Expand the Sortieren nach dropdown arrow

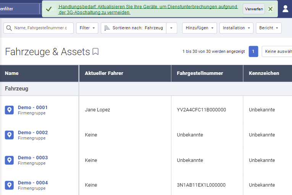[x=171, y=28]
